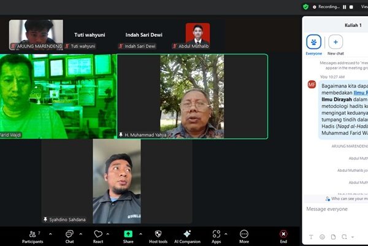Click muted mic icon of Abdul Muthalib
Image resolution: width=368 pixels, height=246 pixels.
[175, 46]
